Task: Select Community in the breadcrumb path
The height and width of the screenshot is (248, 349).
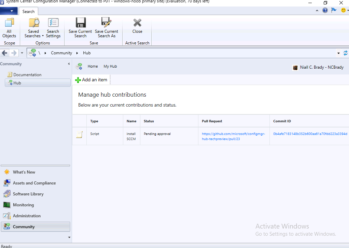Action: click(61, 53)
